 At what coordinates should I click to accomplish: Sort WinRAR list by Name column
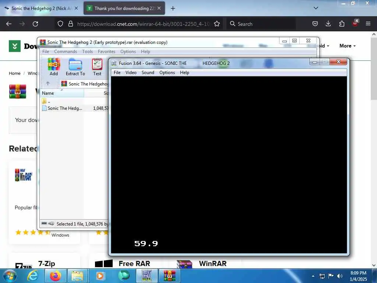point(62,93)
